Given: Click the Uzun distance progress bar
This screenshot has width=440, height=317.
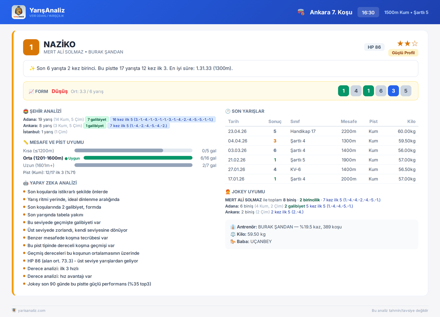Looking at the screenshot, I should (x=133, y=165).
